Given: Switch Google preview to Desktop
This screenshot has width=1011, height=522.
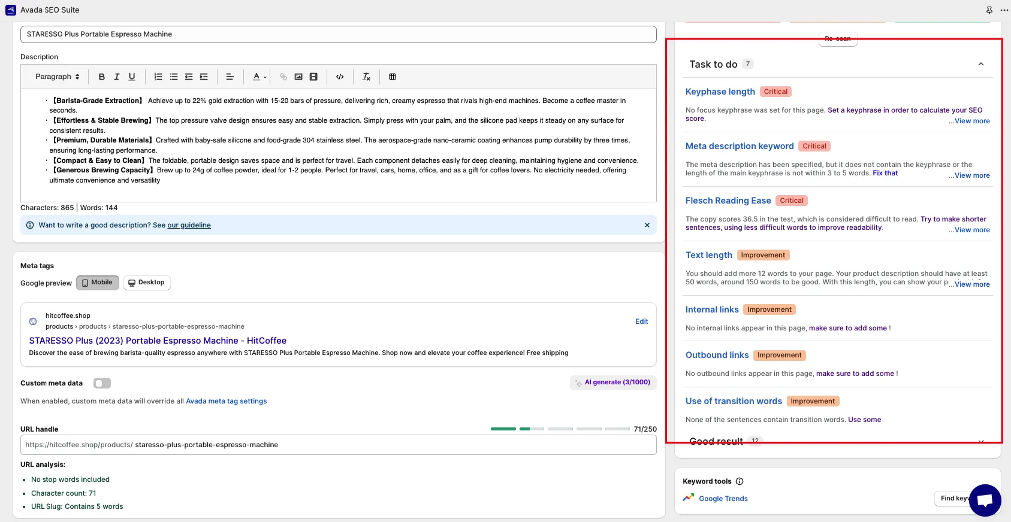Looking at the screenshot, I should coord(147,283).
